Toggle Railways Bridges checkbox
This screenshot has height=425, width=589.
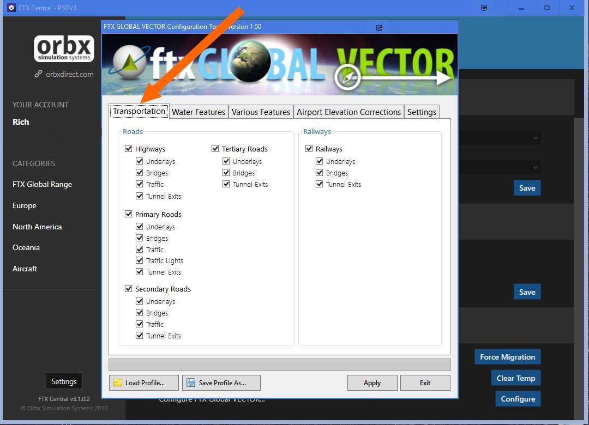pyautogui.click(x=319, y=173)
